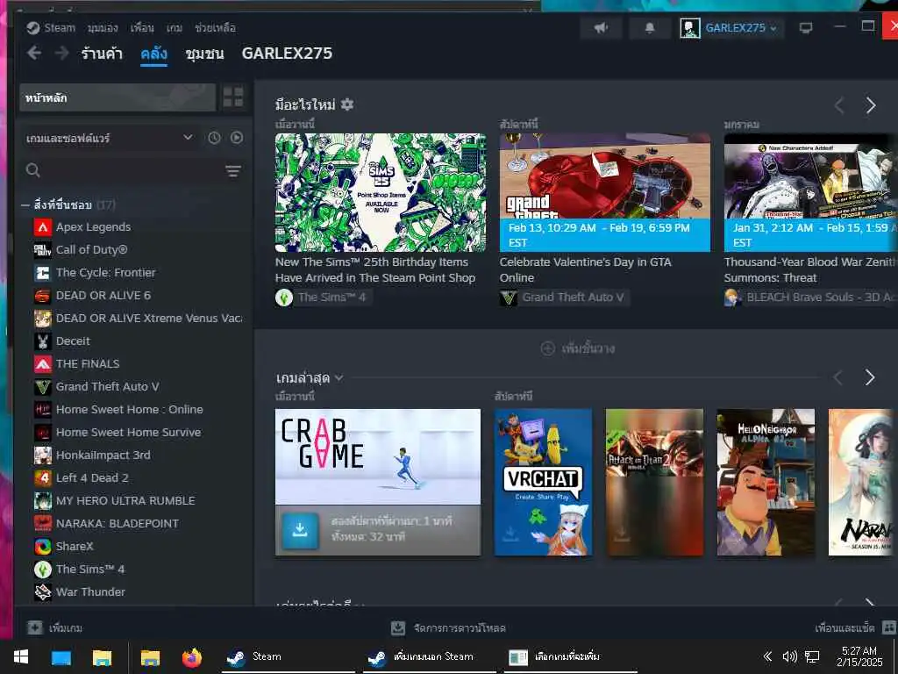This screenshot has height=674, width=898.
Task: Go to the Community tab
Action: click(x=204, y=54)
